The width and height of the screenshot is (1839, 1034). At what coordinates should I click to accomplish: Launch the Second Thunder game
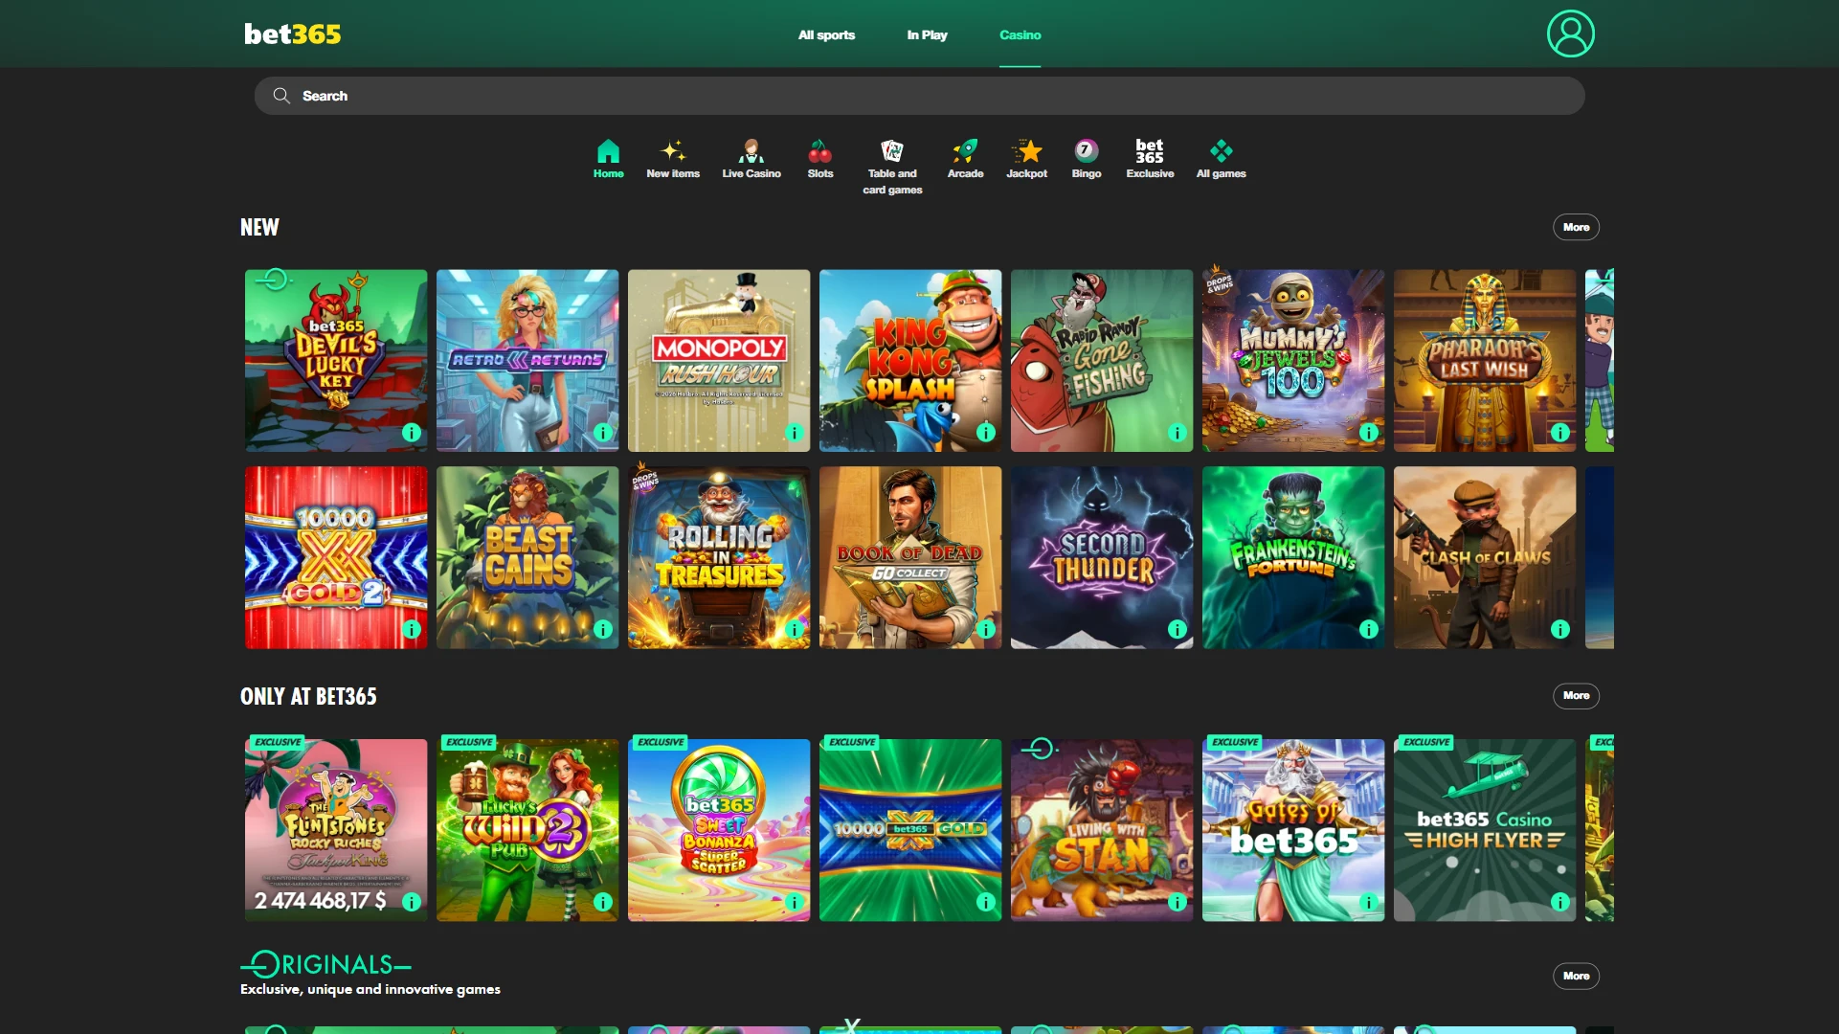1102,557
